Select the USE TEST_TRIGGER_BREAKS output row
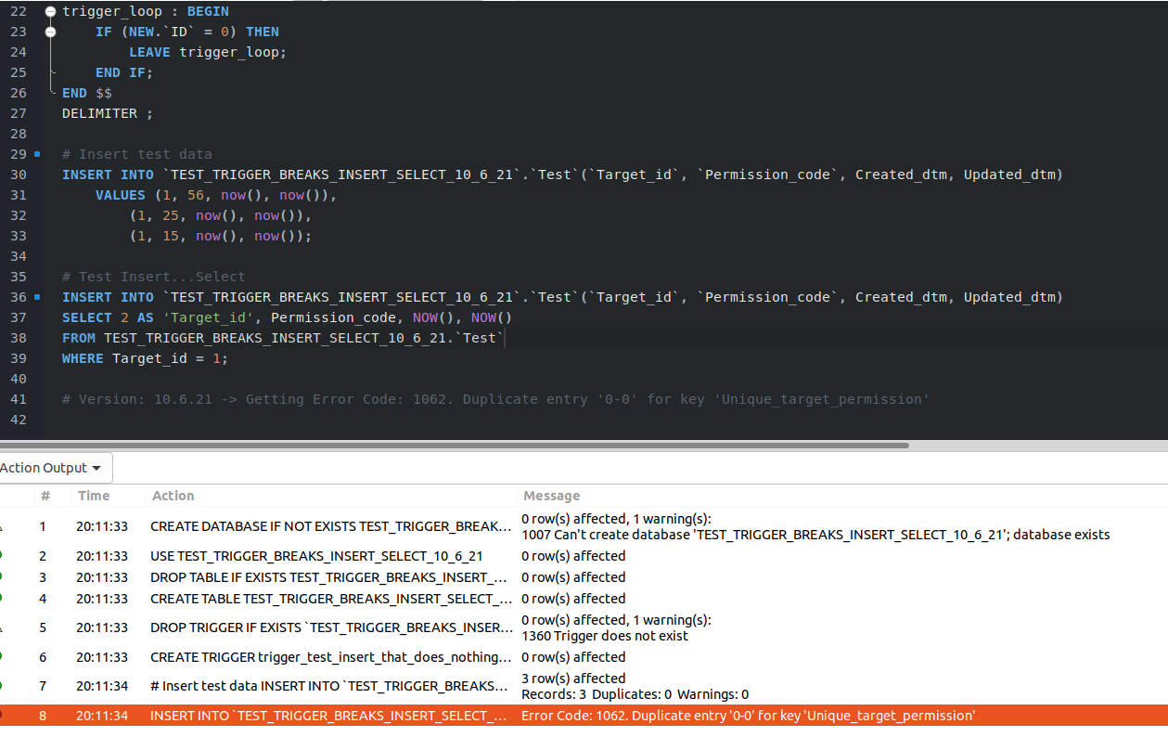This screenshot has width=1168, height=737. [x=315, y=556]
